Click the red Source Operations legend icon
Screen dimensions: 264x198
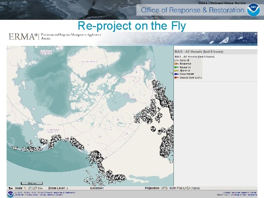[176, 78]
